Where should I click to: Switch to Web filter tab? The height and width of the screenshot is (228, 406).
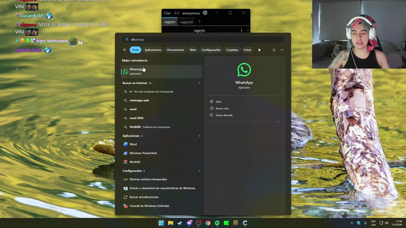pyautogui.click(x=193, y=50)
